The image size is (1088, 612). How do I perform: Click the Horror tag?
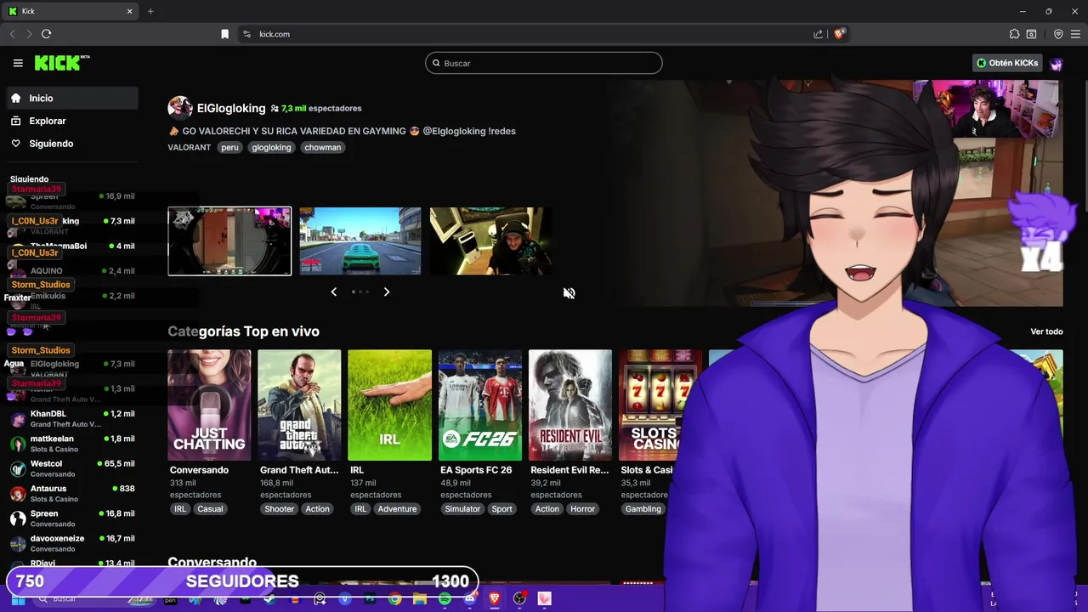[x=582, y=509]
